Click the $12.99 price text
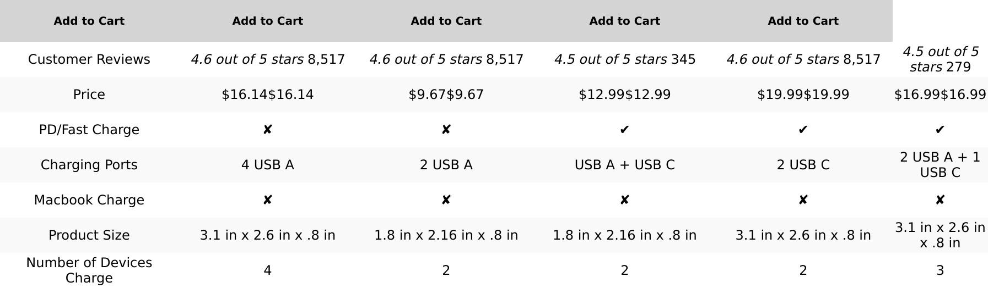 (624, 95)
